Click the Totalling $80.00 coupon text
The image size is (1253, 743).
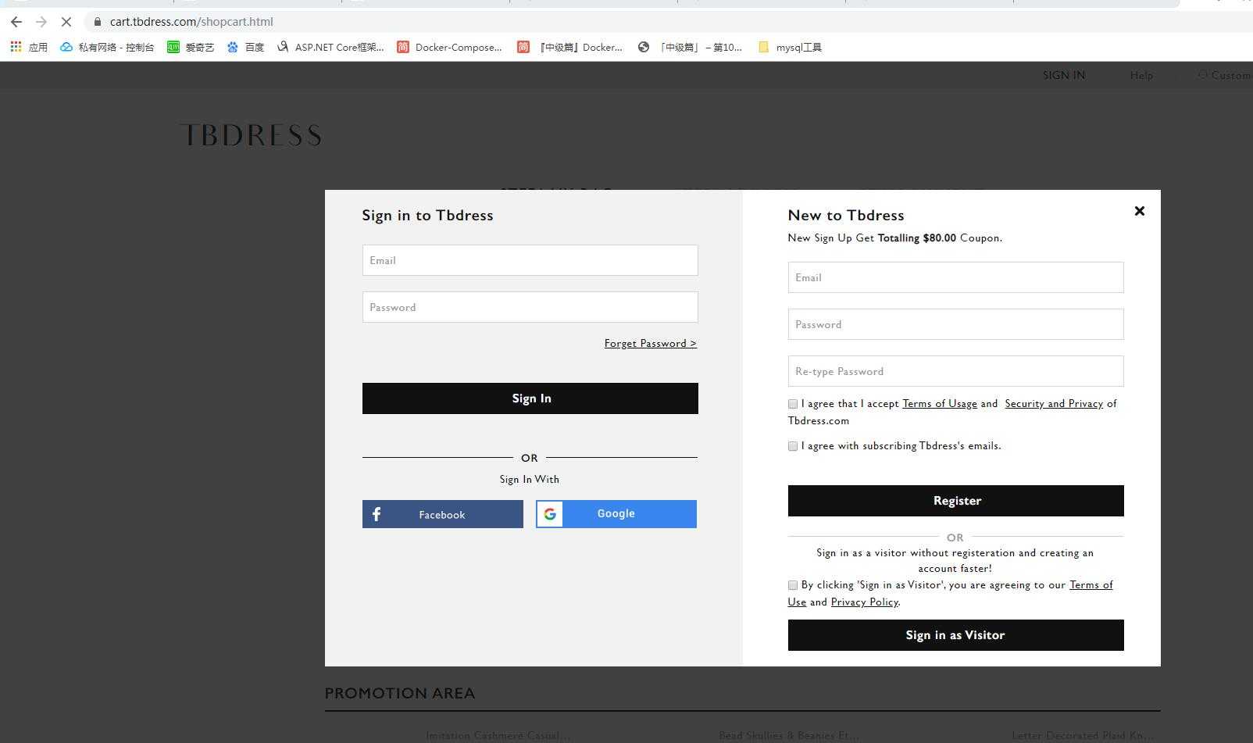click(x=916, y=238)
